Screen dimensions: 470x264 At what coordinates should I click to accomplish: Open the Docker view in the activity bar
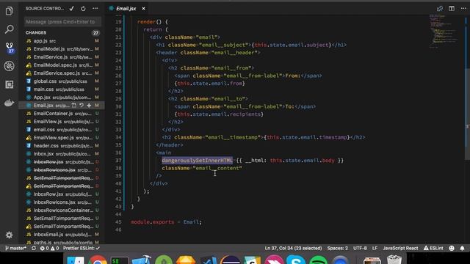point(9,103)
